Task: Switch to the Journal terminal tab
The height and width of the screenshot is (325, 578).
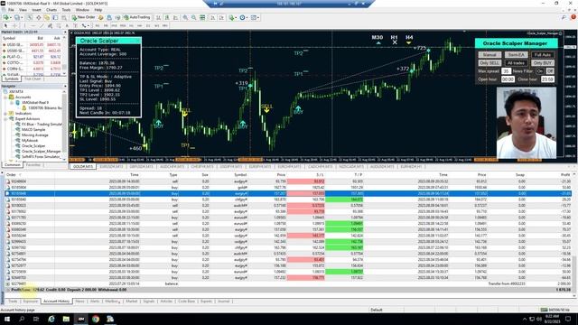Action: pyautogui.click(x=224, y=302)
